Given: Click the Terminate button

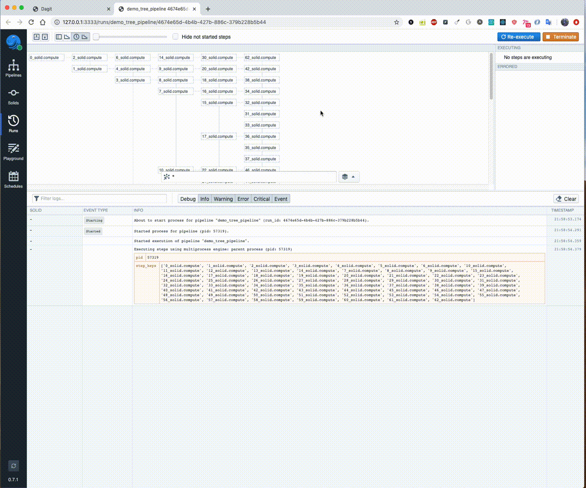Looking at the screenshot, I should coord(561,37).
